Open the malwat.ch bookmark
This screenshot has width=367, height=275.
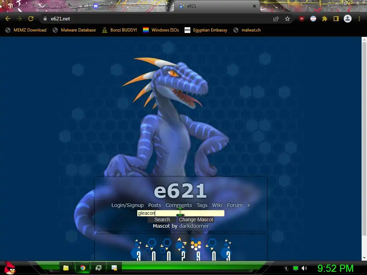pos(247,30)
